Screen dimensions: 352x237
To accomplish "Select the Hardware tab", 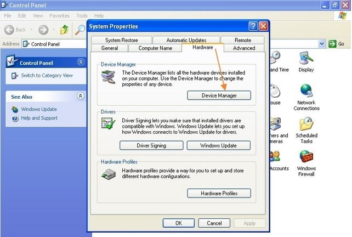I will pos(203,47).
